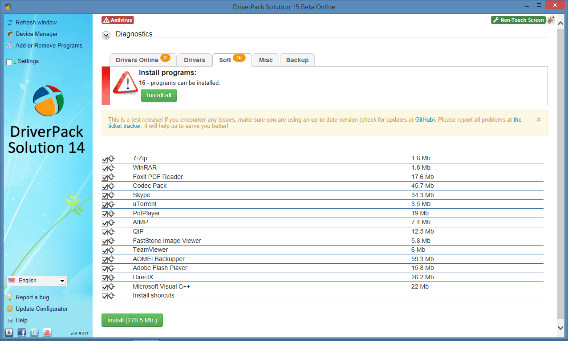Viewport: 568px width, 341px height.
Task: Click the 59.3 Mb size value
Action: [422, 259]
